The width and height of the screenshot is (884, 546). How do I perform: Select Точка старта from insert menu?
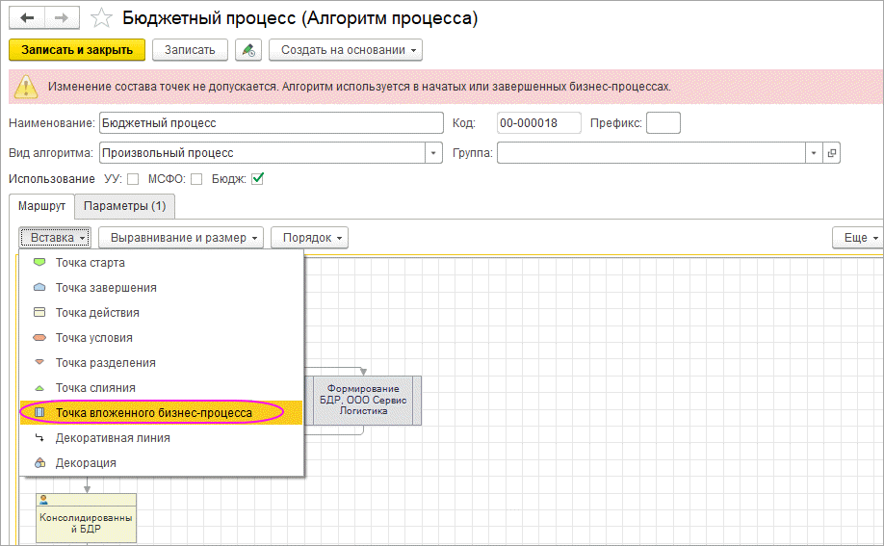point(90,263)
